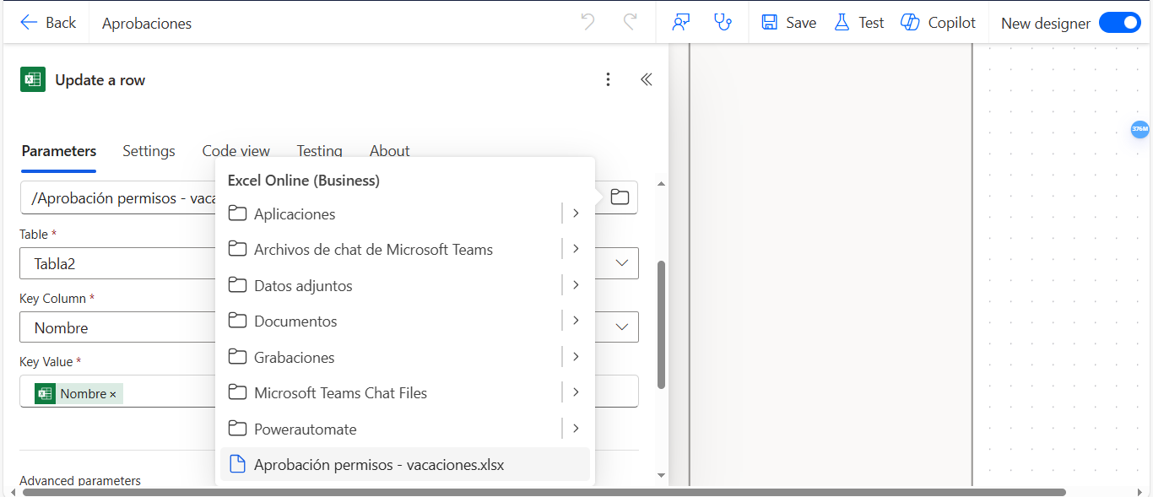Expand the Powerautomate folder chevron
1153x497 pixels.
[x=576, y=429]
